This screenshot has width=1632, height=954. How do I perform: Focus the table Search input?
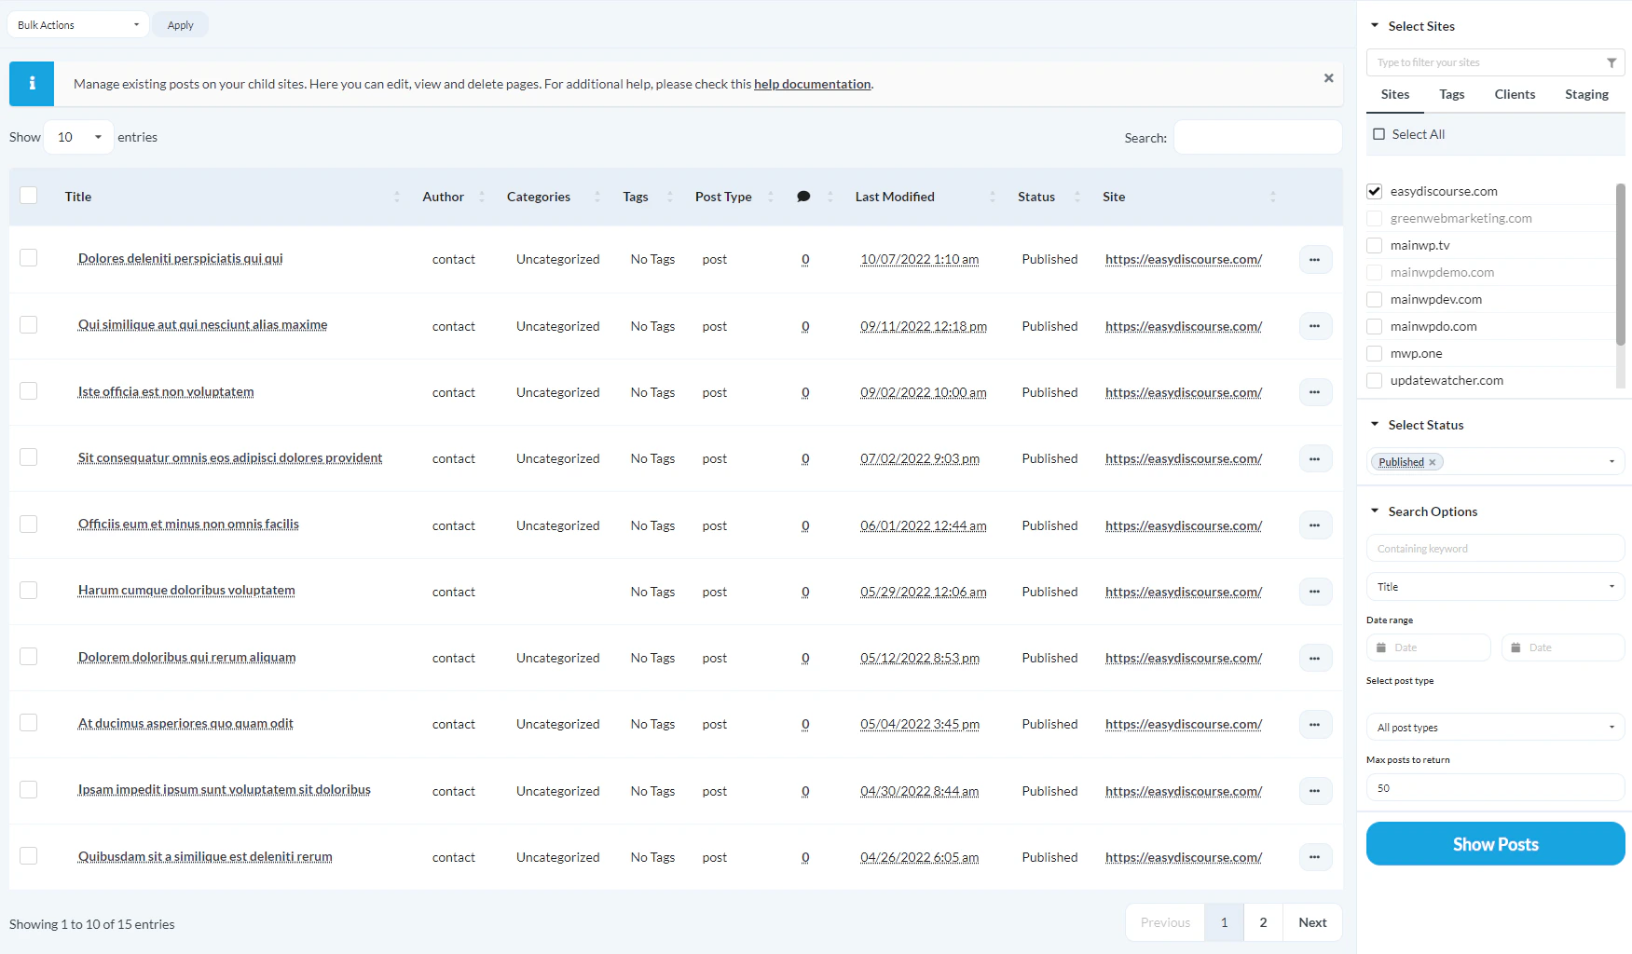[1257, 137]
